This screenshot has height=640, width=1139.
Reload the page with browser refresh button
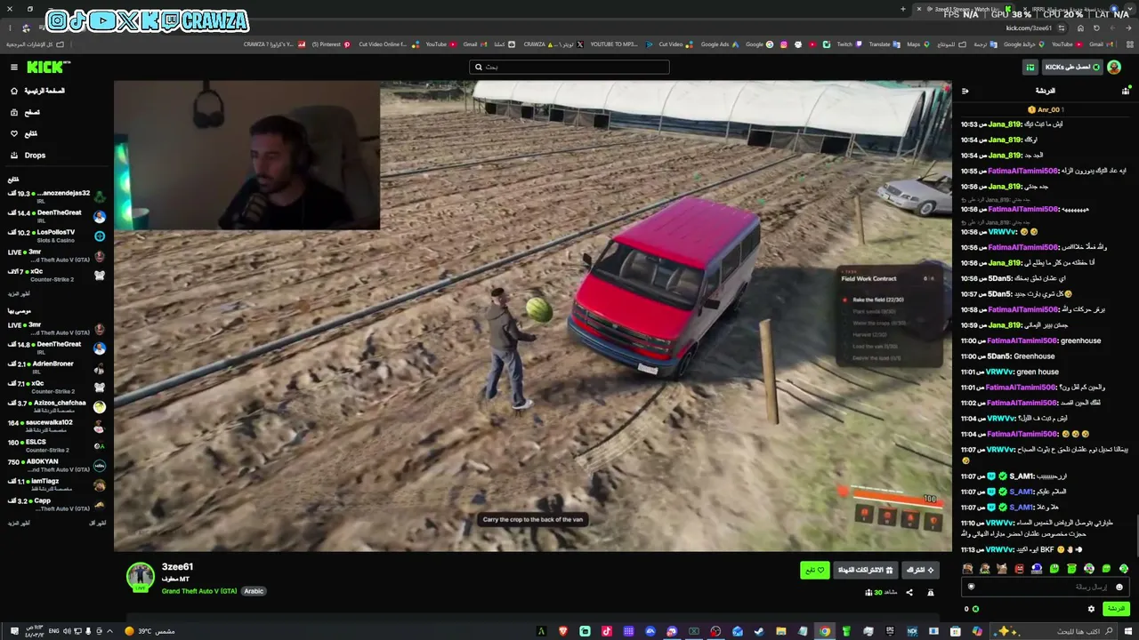pyautogui.click(x=1096, y=28)
